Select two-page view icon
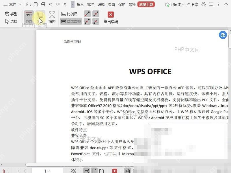This screenshot has width=231, height=173. [x=102, y=171]
